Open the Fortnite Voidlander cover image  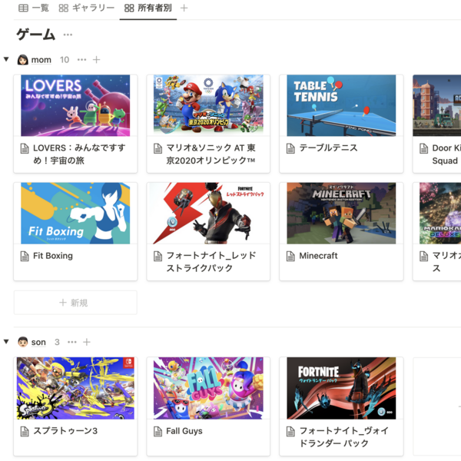(341, 388)
